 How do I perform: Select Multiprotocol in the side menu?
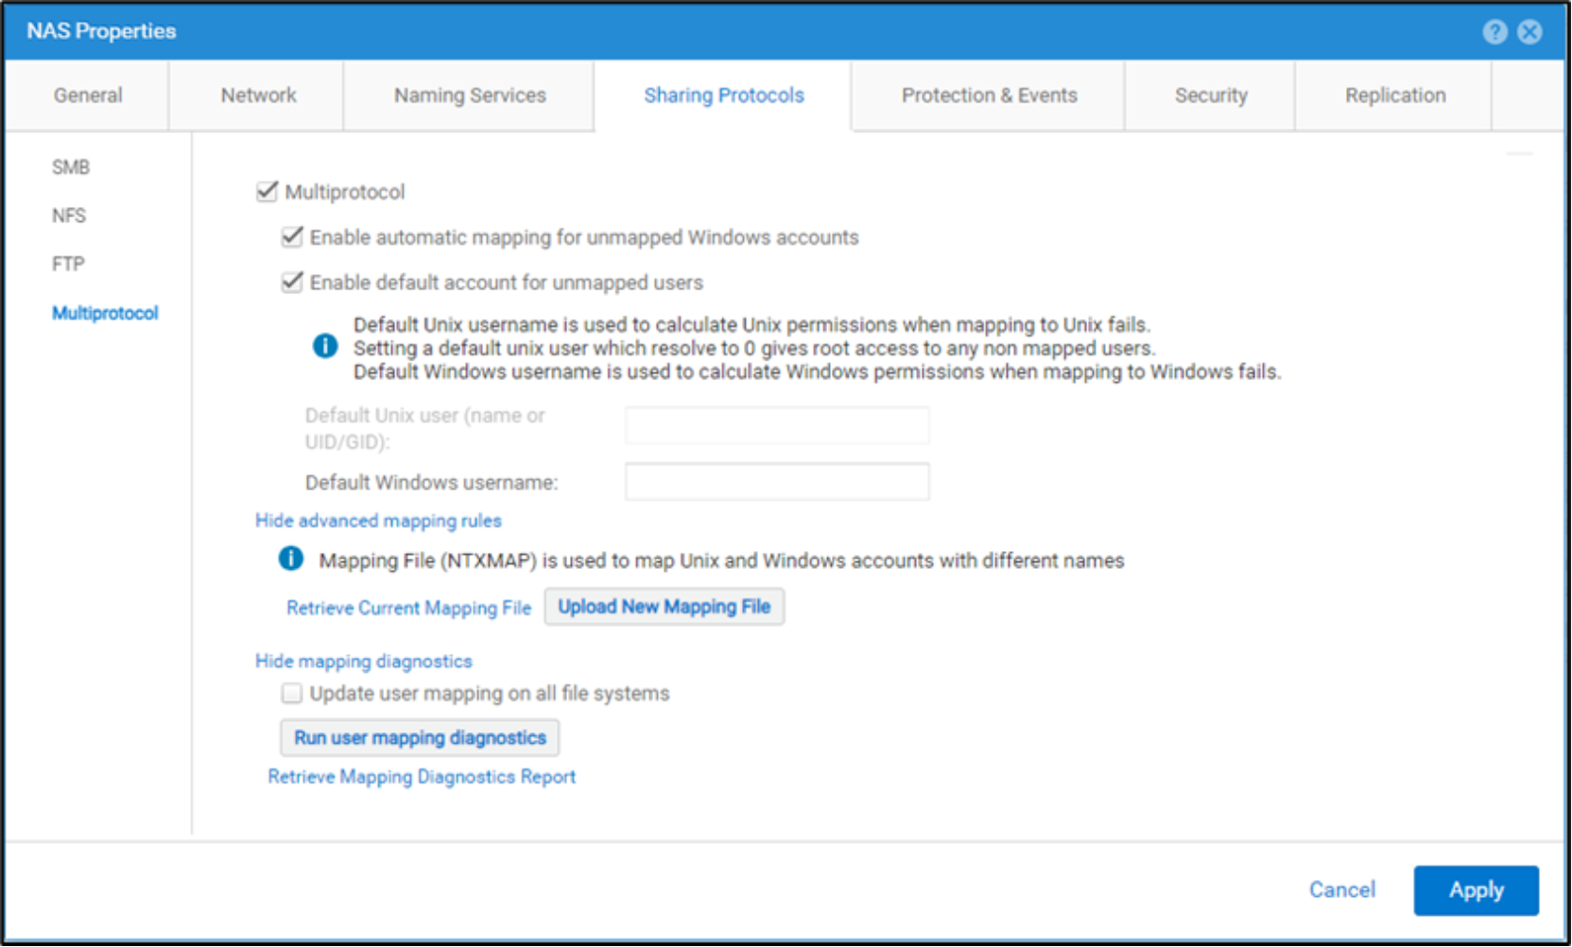click(105, 313)
